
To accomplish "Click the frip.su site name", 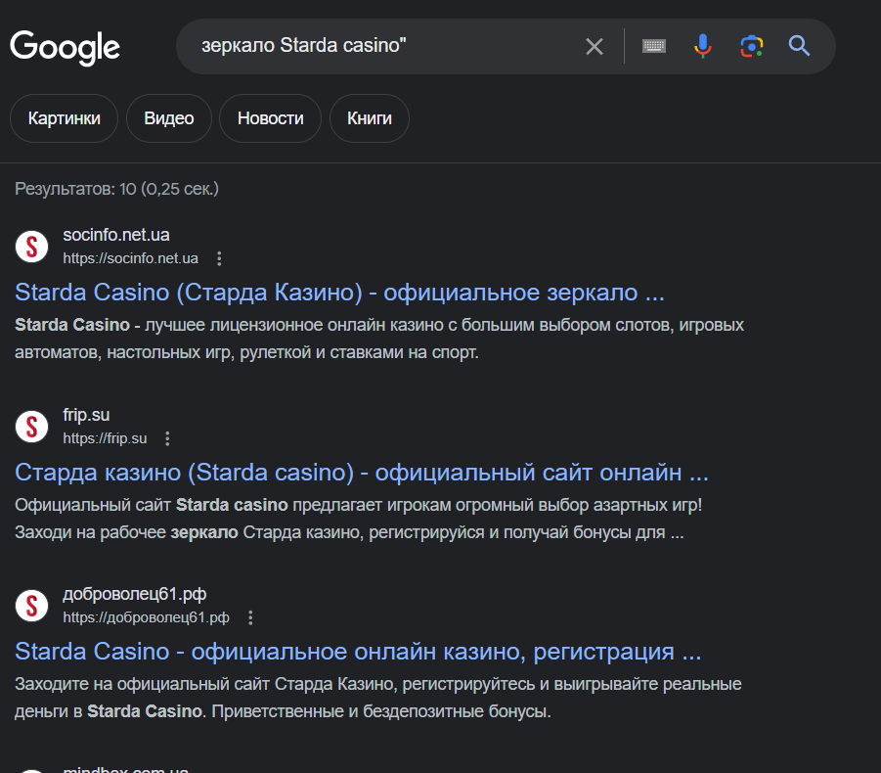I will [x=86, y=415].
